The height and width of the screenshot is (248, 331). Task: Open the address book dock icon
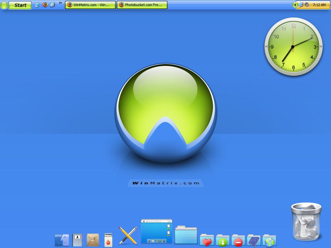(x=77, y=240)
